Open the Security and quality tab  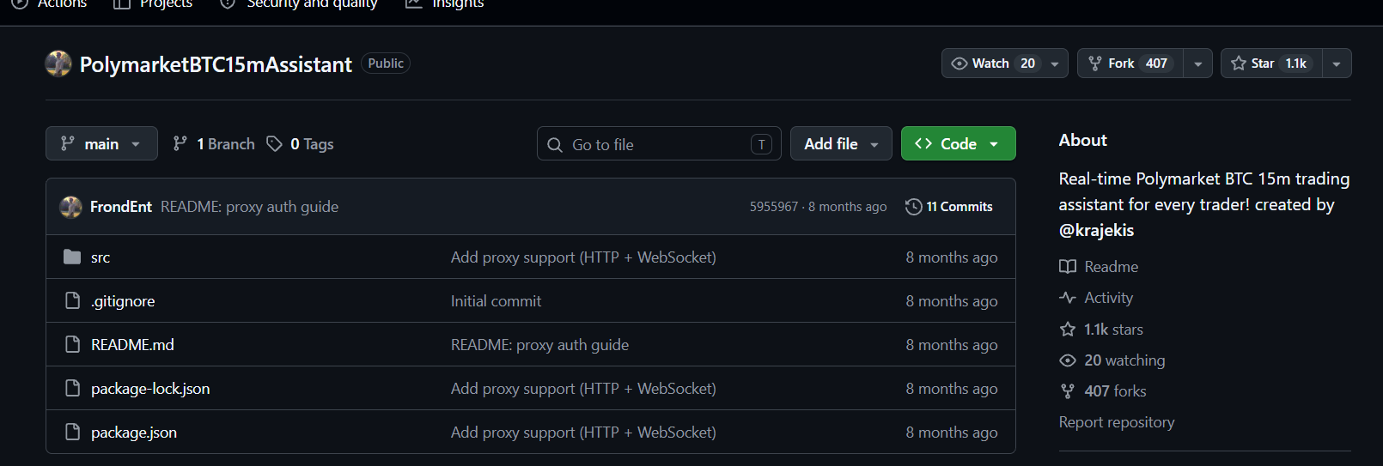299,4
